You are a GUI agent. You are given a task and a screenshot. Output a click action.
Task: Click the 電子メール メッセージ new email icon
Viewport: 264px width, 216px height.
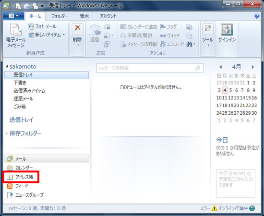coord(15,30)
